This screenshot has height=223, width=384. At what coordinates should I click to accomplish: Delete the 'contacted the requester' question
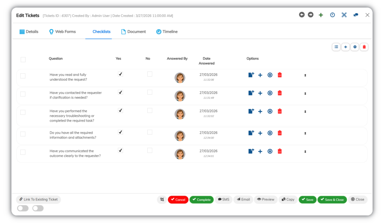pos(280,93)
